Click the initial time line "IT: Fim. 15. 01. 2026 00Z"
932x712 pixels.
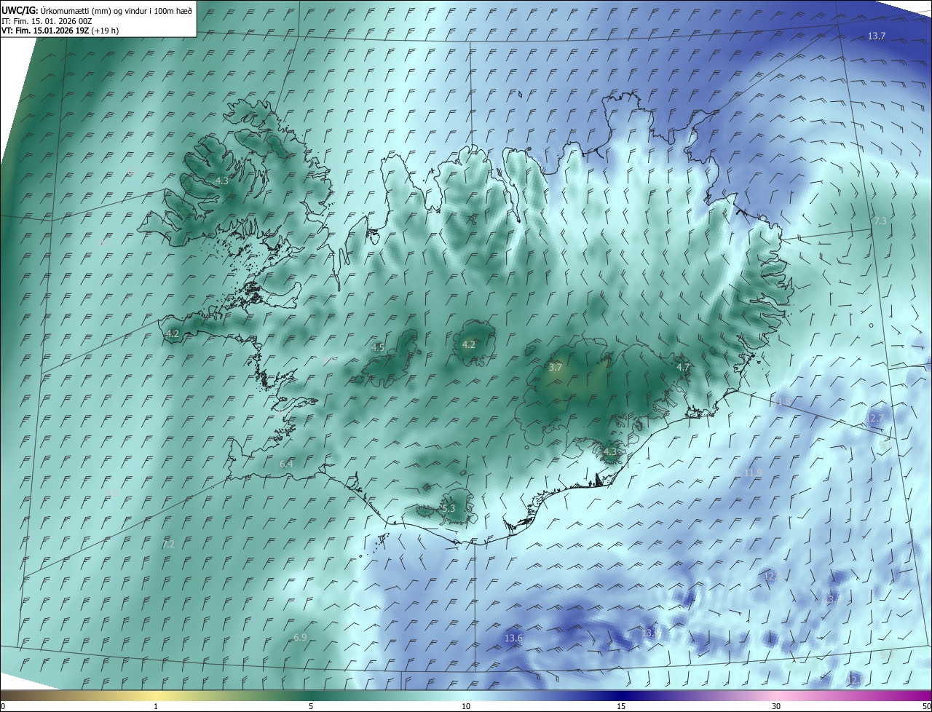point(47,21)
